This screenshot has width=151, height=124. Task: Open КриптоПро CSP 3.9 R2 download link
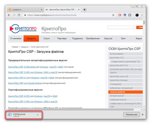(x=33, y=102)
